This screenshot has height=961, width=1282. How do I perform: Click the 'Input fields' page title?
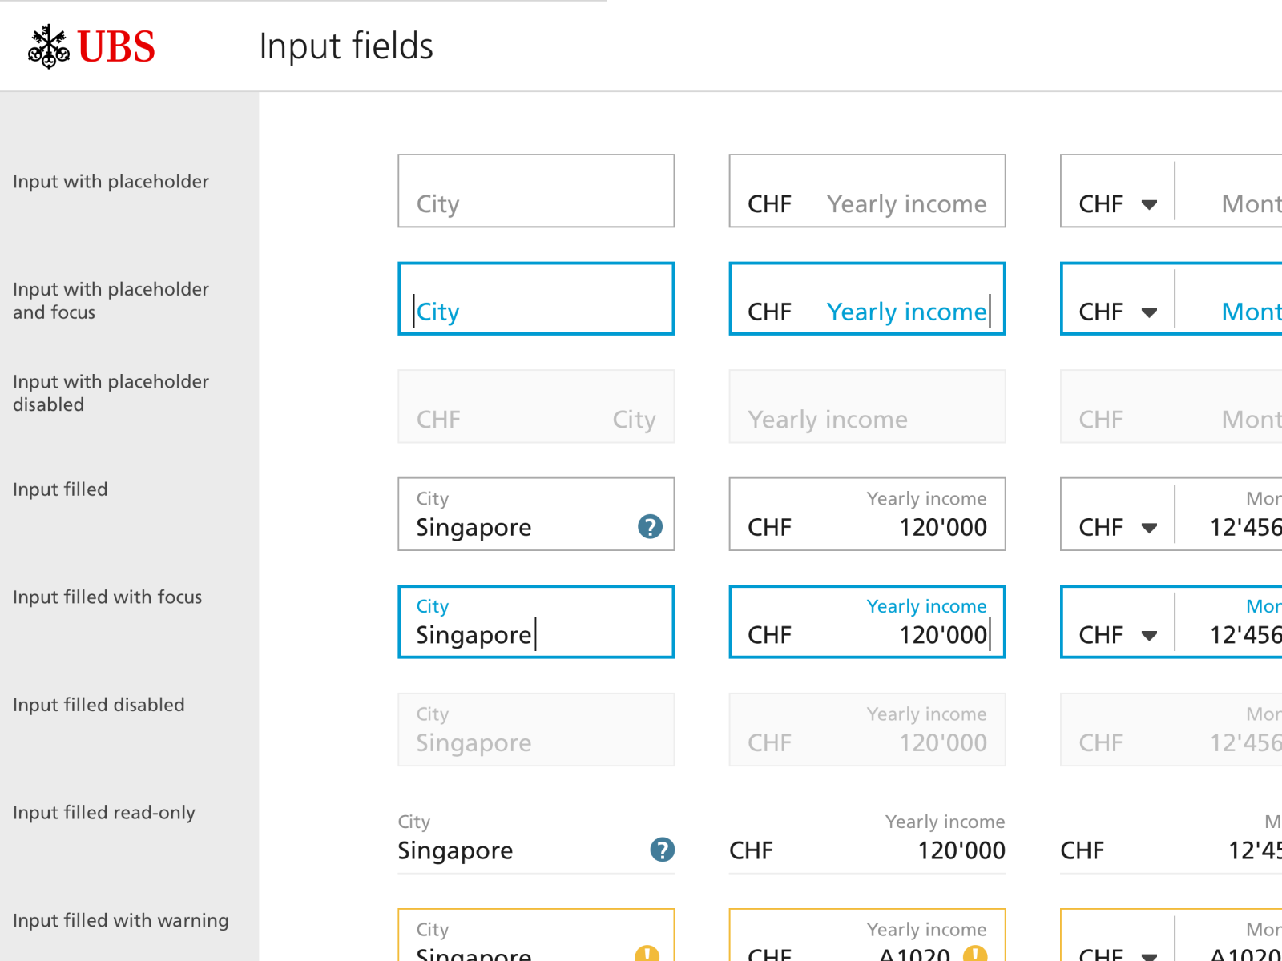point(346,46)
